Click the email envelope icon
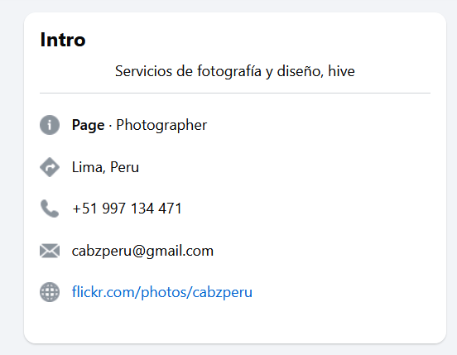 pyautogui.click(x=50, y=251)
